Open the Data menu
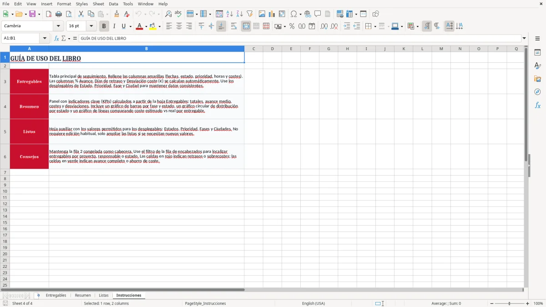 click(113, 4)
